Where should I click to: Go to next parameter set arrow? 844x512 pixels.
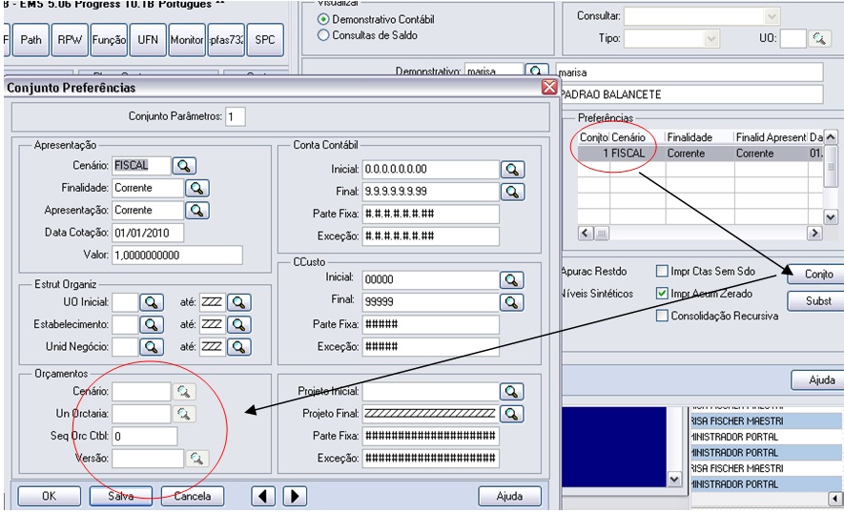[295, 496]
